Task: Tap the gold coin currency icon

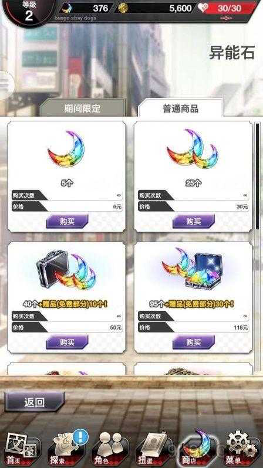Action: (x=123, y=8)
